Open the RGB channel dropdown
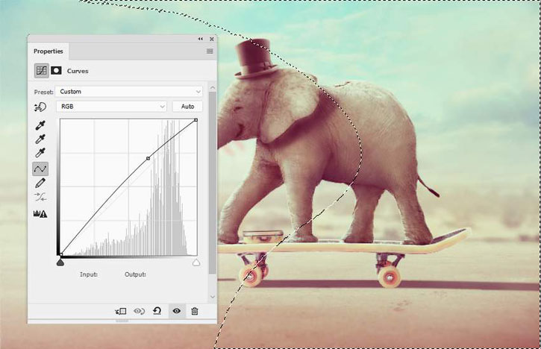Image resolution: width=541 pixels, height=349 pixels. 111,107
